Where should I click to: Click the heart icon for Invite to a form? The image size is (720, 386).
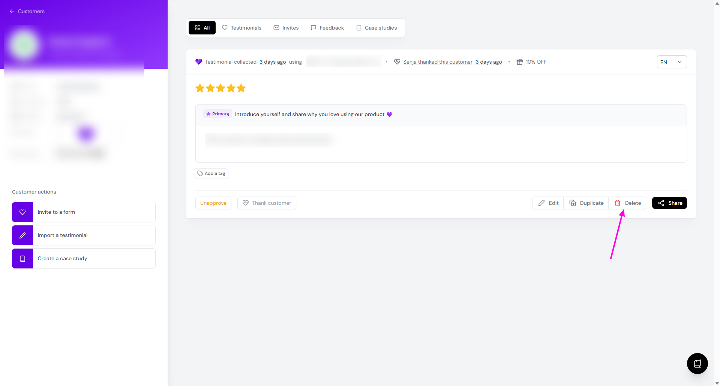[22, 212]
